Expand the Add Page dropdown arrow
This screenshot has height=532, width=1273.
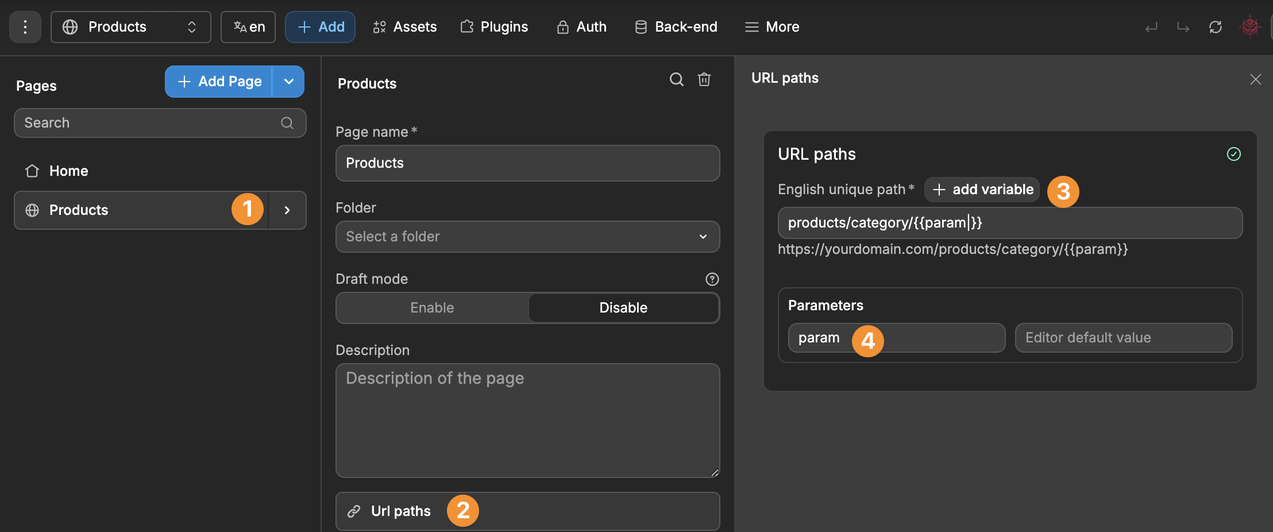tap(289, 81)
